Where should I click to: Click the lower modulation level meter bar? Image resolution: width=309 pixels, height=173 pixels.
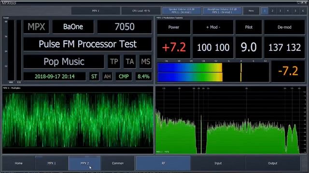click(213, 77)
